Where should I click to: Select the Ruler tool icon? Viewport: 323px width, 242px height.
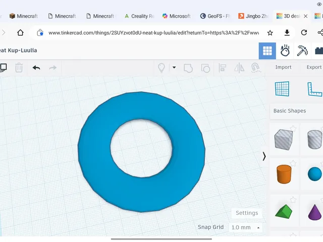[x=314, y=89]
